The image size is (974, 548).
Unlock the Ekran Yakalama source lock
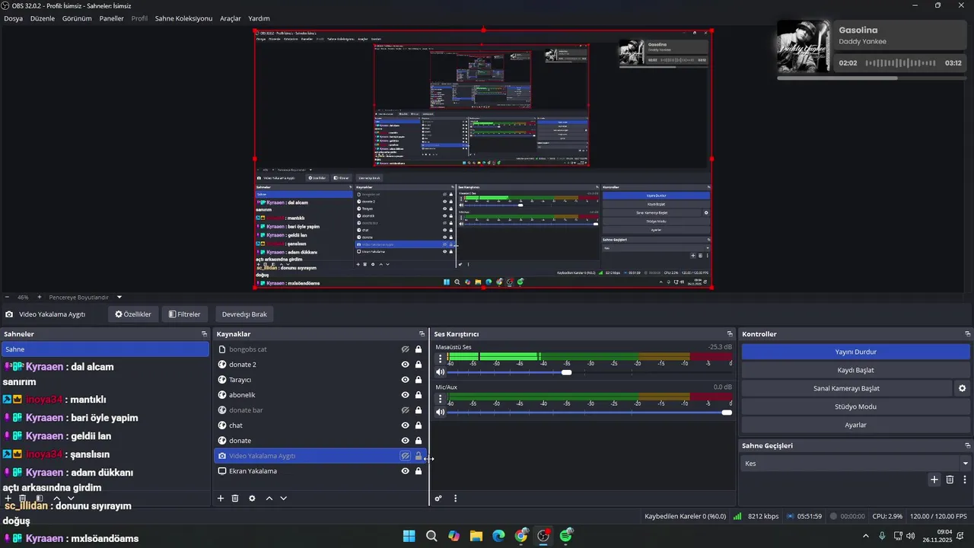coord(419,471)
